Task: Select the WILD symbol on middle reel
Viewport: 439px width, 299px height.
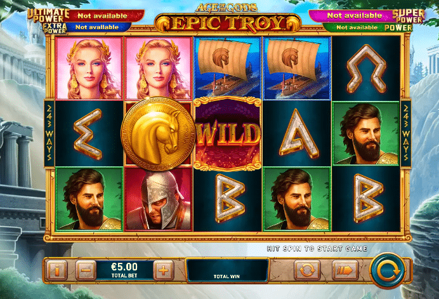Action: click(228, 134)
